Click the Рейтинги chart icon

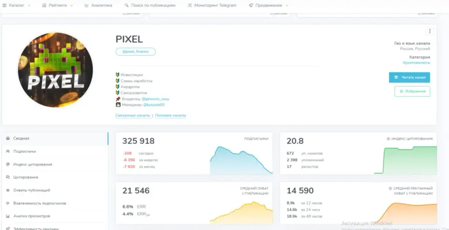[x=44, y=5]
